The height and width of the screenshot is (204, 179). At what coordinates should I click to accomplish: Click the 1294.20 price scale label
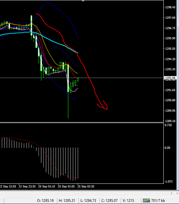(x=170, y=59)
